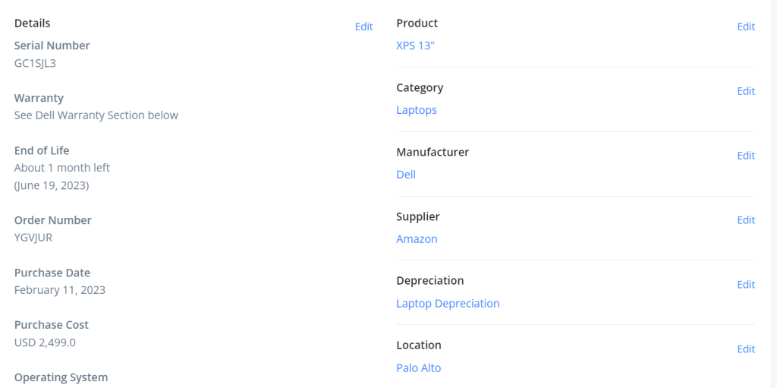Edit the Category field
Image resolution: width=777 pixels, height=388 pixels.
(x=746, y=91)
